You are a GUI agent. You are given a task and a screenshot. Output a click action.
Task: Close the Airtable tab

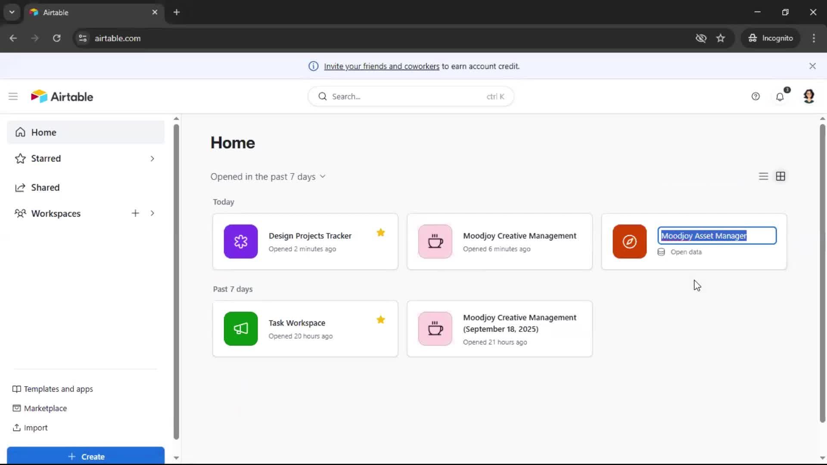pos(155,12)
